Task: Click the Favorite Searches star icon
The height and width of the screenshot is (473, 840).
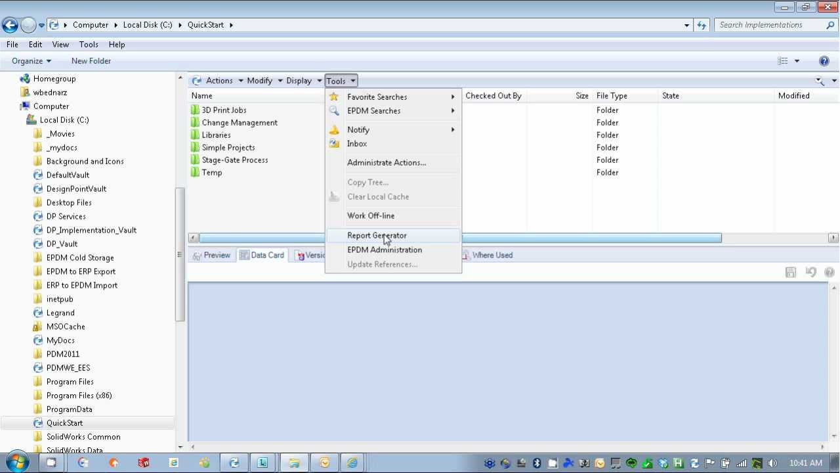Action: coord(334,97)
